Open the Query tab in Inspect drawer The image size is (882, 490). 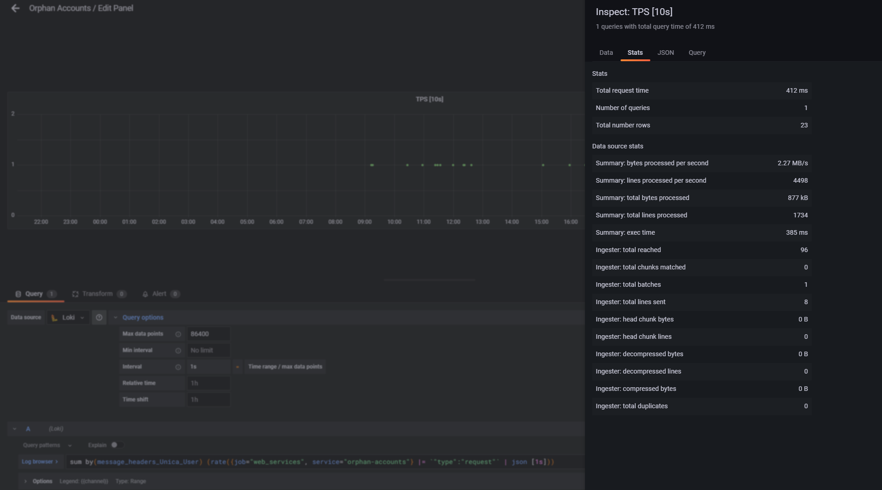(x=697, y=53)
